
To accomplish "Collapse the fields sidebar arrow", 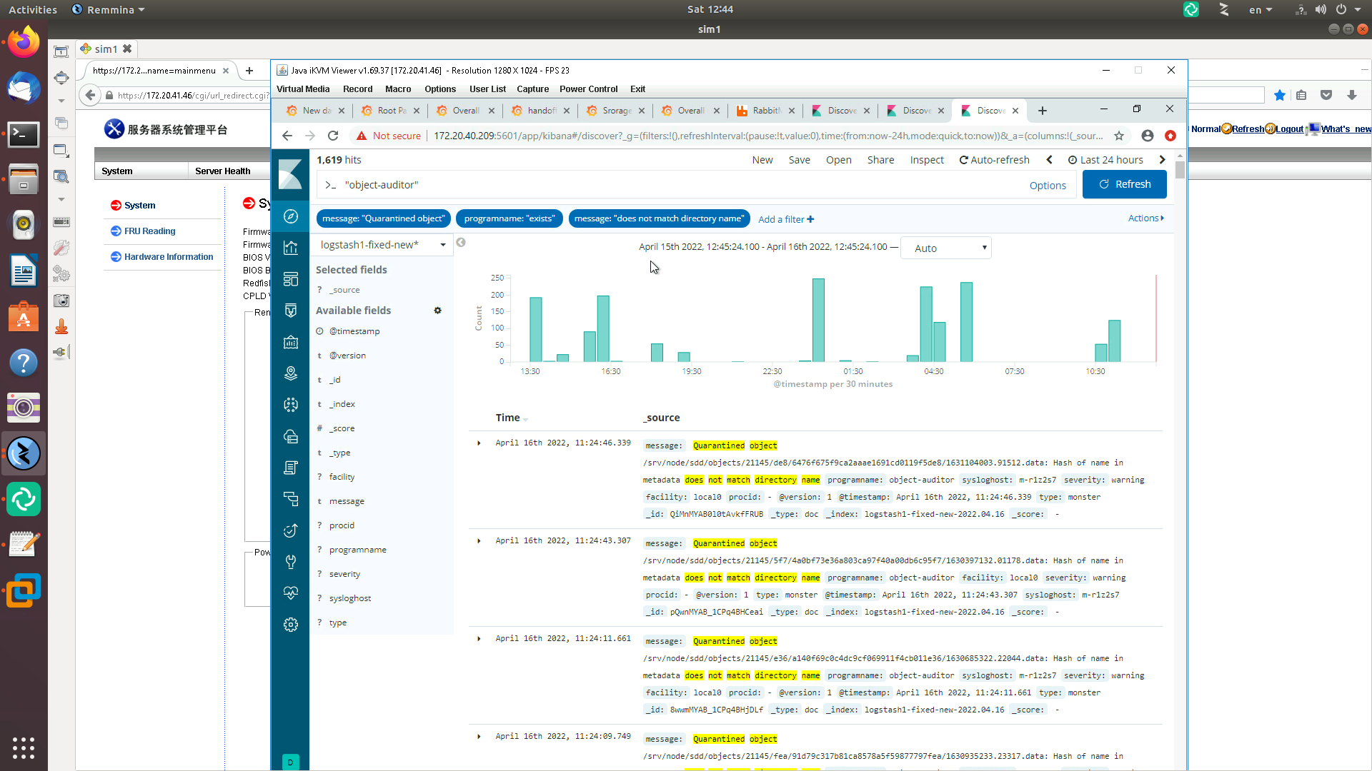I will click(461, 243).
